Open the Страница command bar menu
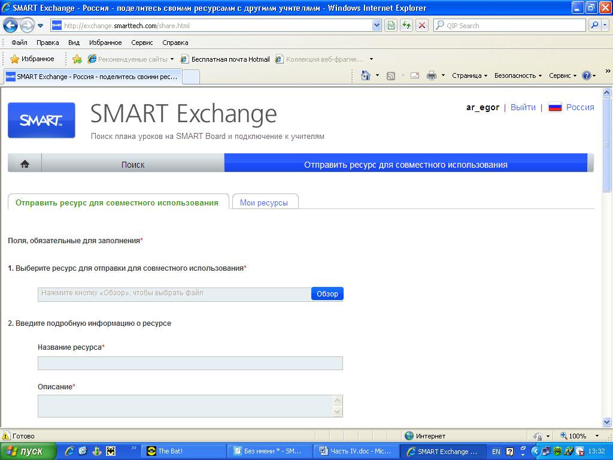Viewport: 613px width, 460px height. pos(469,75)
